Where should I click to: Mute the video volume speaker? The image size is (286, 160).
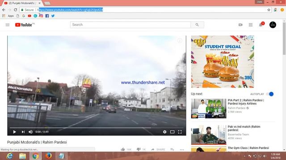click(30, 132)
